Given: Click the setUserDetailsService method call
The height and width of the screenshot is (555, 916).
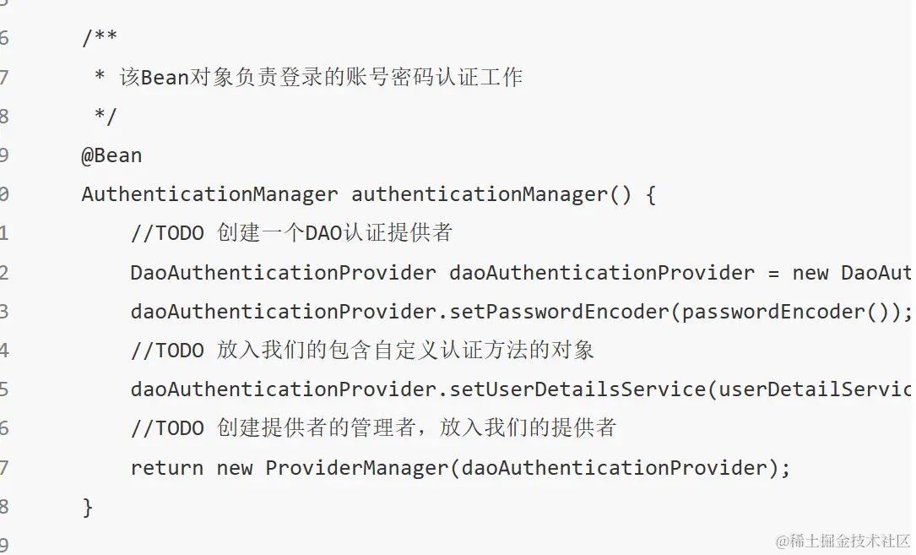Looking at the screenshot, I should 577,389.
